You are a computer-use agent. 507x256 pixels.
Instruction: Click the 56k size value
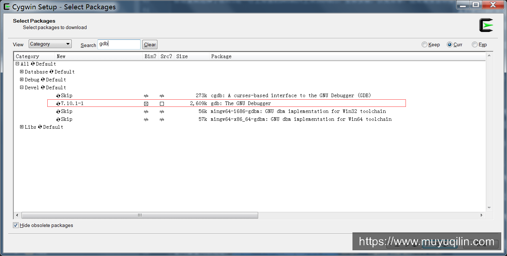[203, 112]
